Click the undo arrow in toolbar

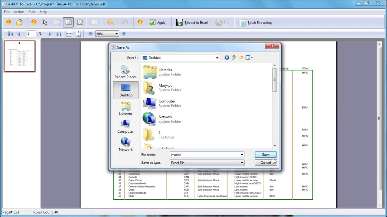pos(111,23)
